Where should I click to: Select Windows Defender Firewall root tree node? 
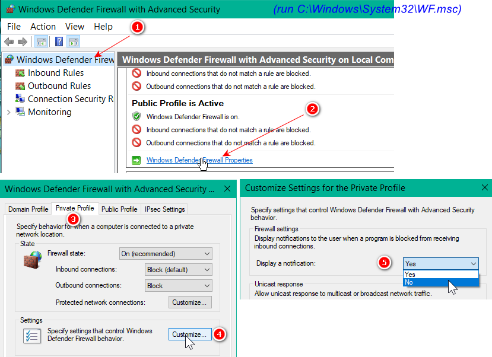pyautogui.click(x=65, y=59)
